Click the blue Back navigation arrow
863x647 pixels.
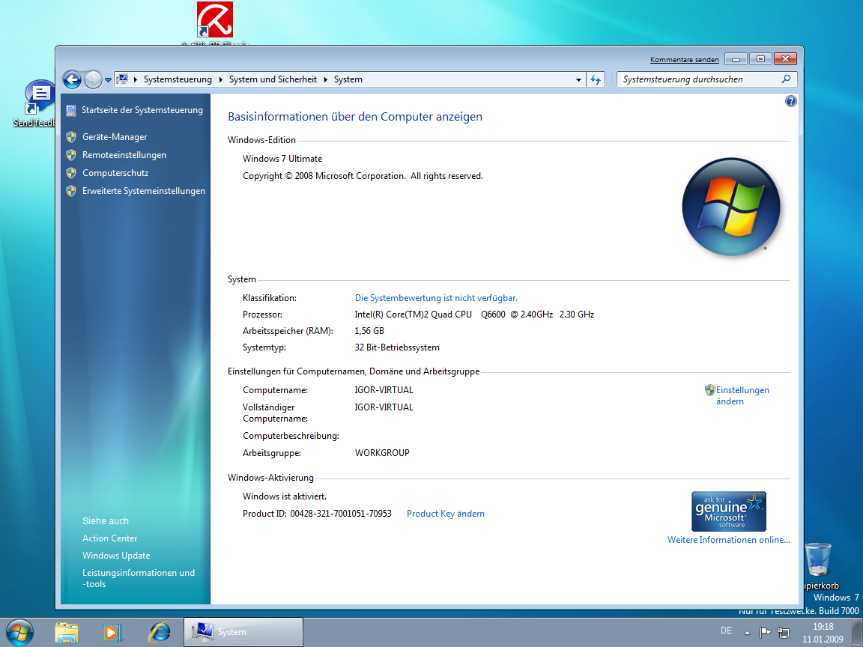point(72,79)
